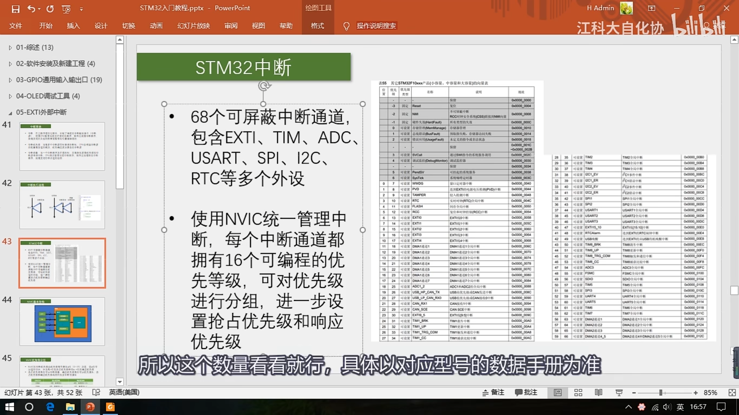The height and width of the screenshot is (415, 739).
Task: Click Fit slide to window icon
Action: click(732, 393)
